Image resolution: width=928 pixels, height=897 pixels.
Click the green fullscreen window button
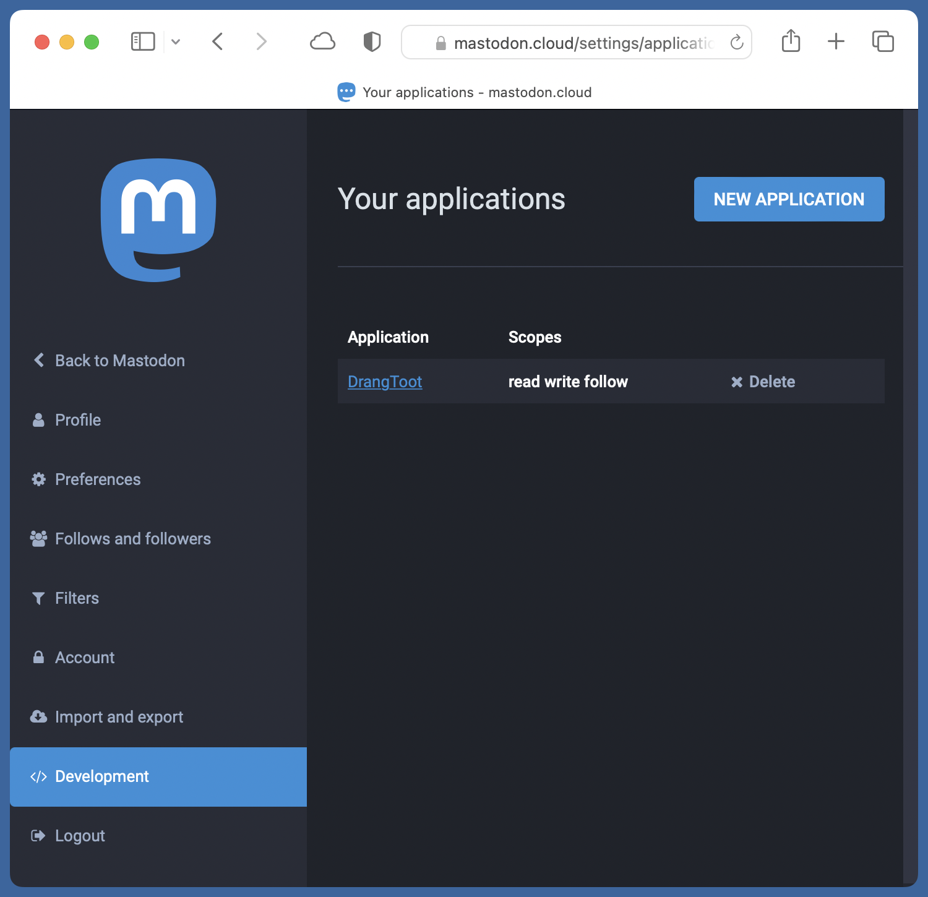pos(92,42)
